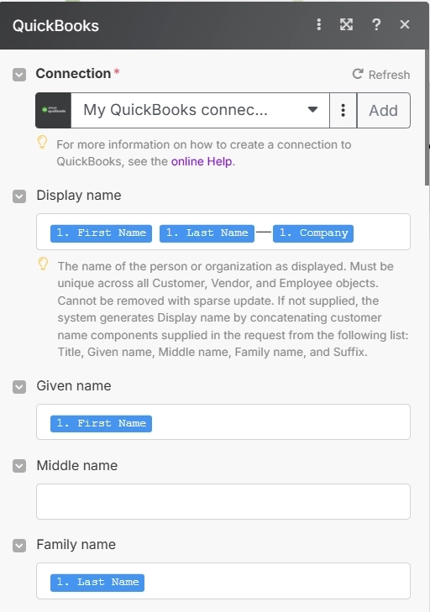Expand the QuickBooks panel to fullscreen
The height and width of the screenshot is (612, 430).
(x=346, y=24)
